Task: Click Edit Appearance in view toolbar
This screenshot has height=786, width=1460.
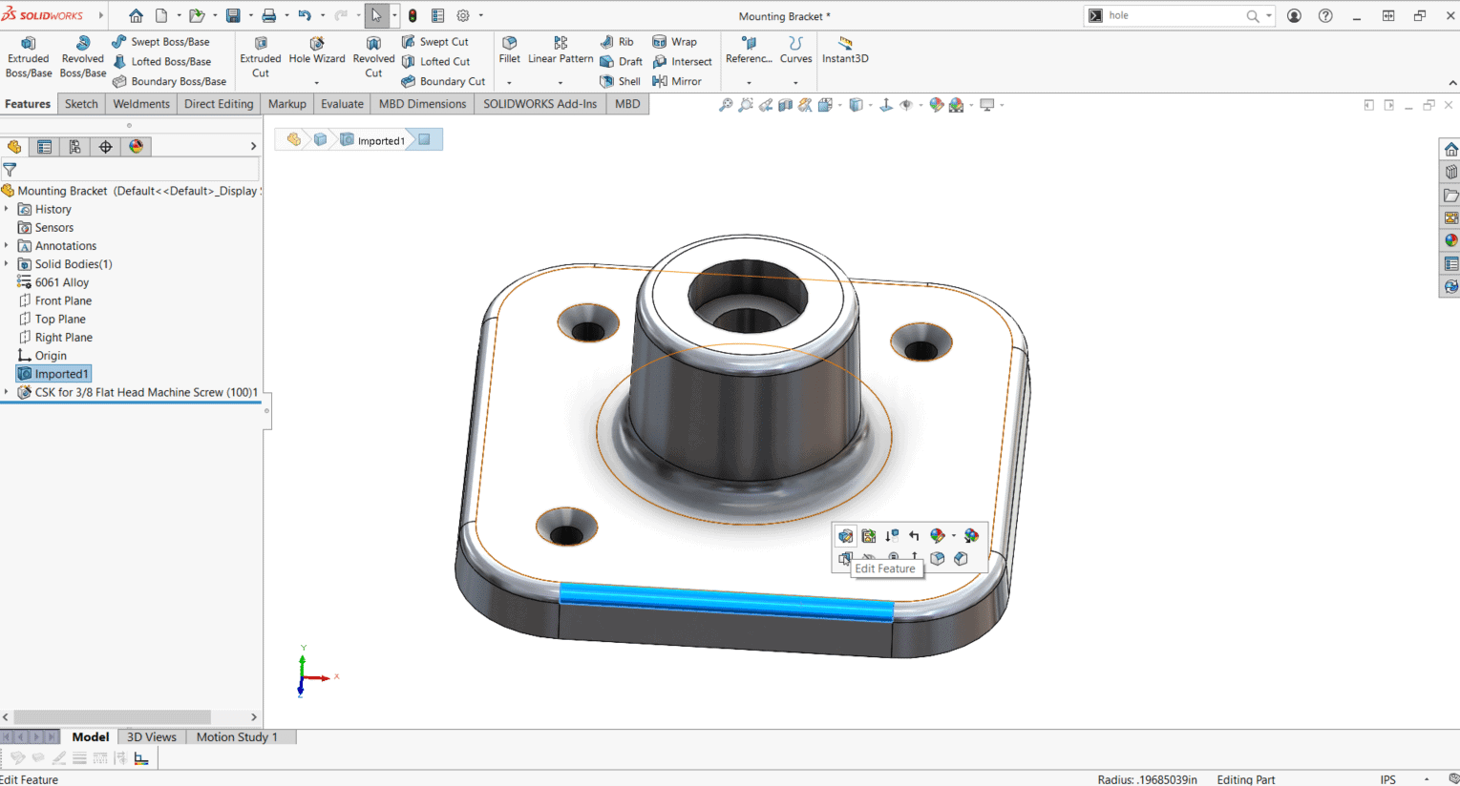Action: (937, 105)
